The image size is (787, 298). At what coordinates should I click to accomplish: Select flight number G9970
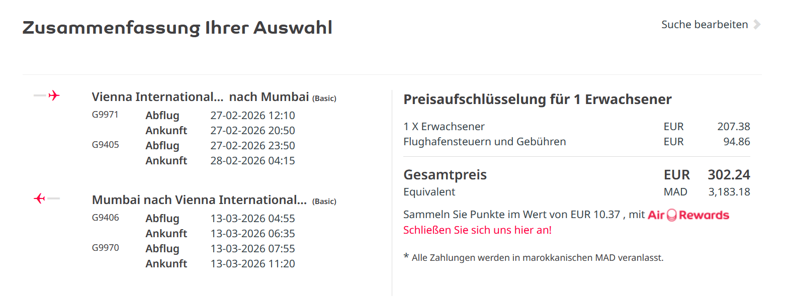[x=105, y=248]
